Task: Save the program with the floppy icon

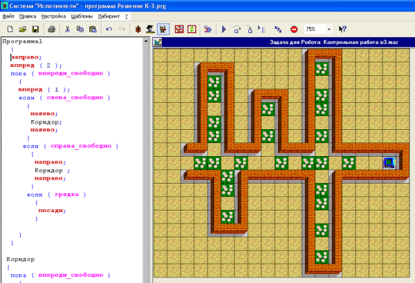Action: (x=35, y=30)
